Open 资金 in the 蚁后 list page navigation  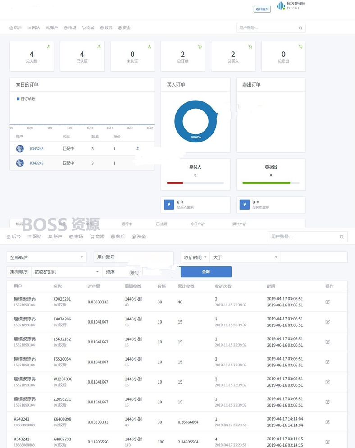[x=139, y=237]
